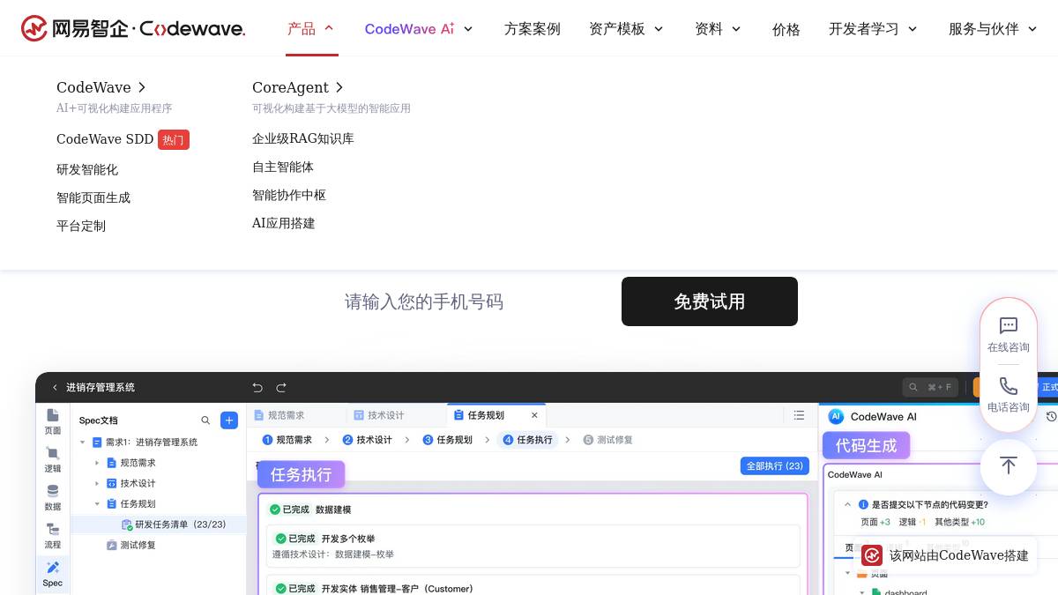
Task: Select the 数据 sidebar icon
Action: tap(53, 497)
